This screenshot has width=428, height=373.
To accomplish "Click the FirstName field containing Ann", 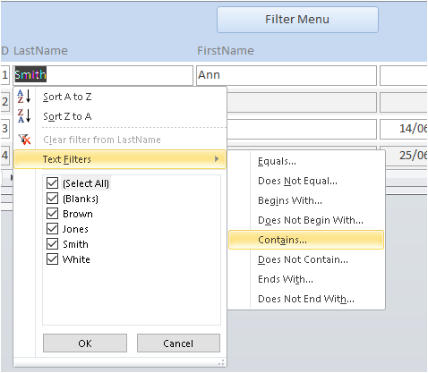I will coord(287,75).
